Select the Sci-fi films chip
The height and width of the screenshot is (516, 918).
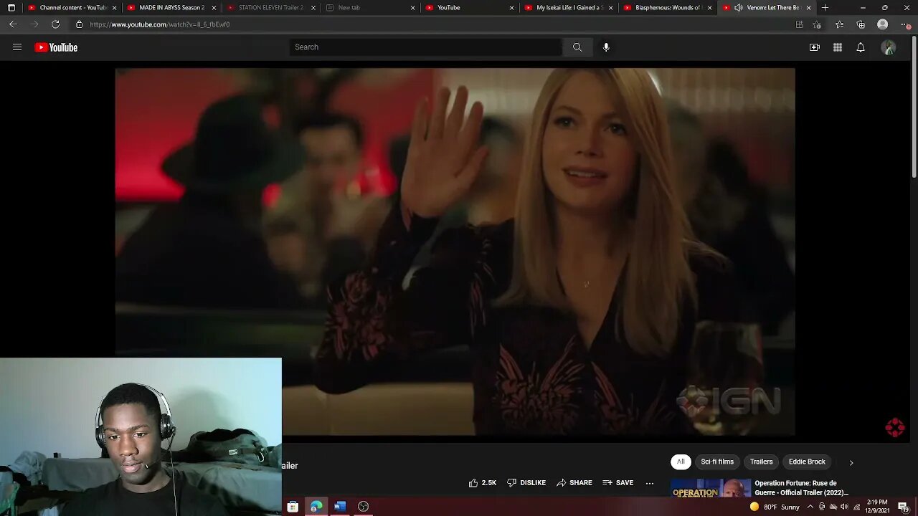click(x=717, y=462)
